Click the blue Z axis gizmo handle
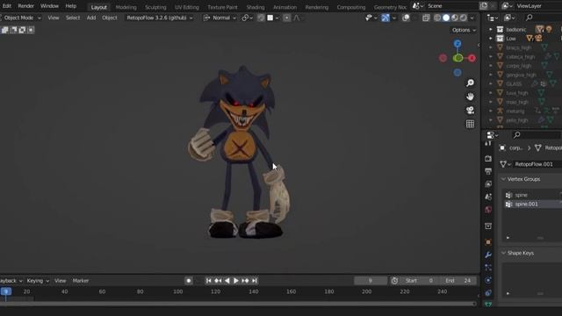Image resolution: width=562 pixels, height=316 pixels. [x=458, y=44]
